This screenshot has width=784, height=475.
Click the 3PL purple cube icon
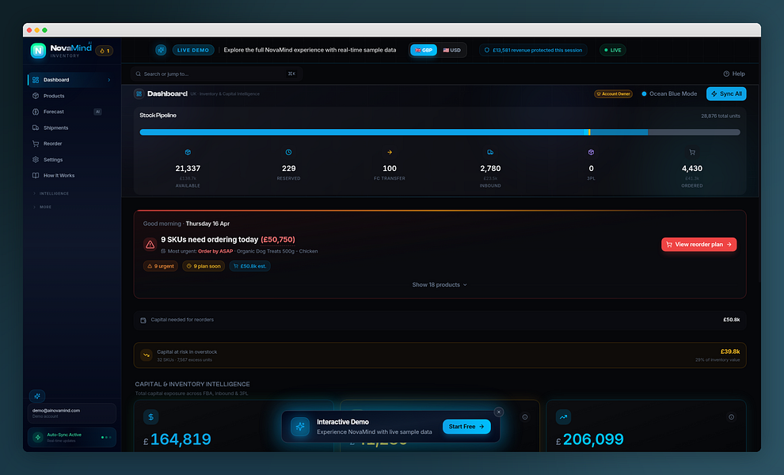tap(591, 152)
